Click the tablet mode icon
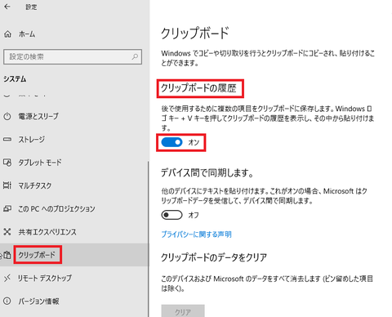The height and width of the screenshot is (317, 392). [7, 163]
